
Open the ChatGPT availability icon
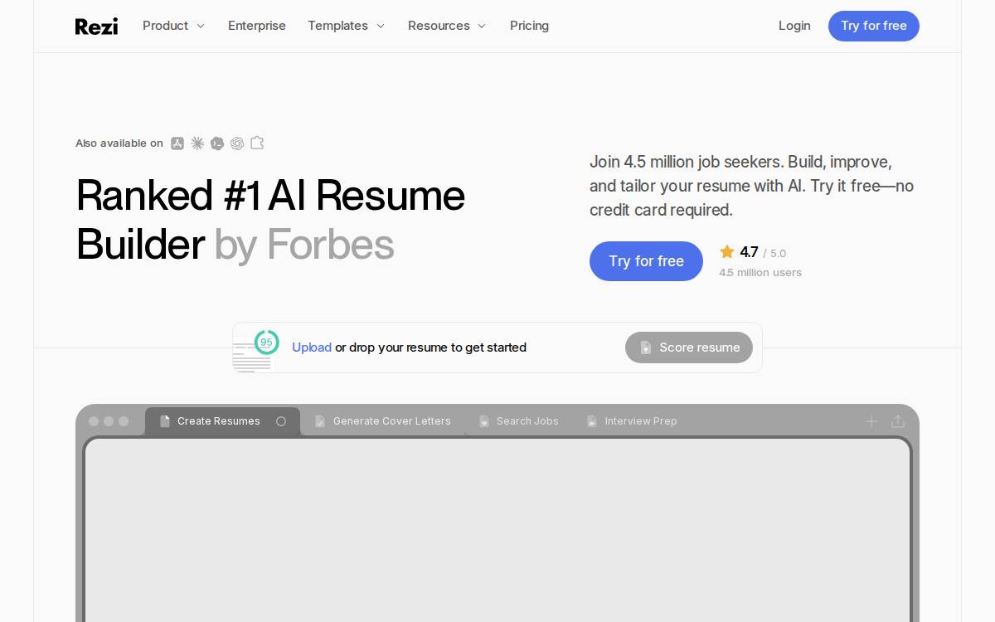(237, 143)
